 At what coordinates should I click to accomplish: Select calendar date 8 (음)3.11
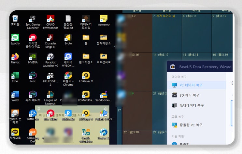coord(197,33)
